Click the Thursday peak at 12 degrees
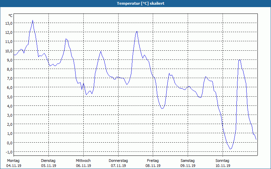This screenshot has width=271, height=169. click(137, 31)
